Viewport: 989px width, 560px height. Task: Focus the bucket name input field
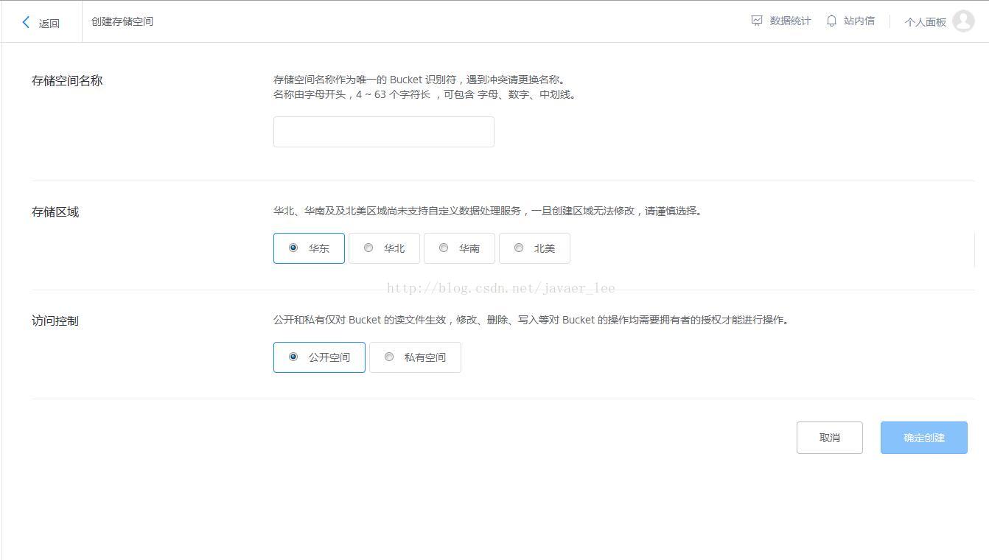[x=384, y=132]
